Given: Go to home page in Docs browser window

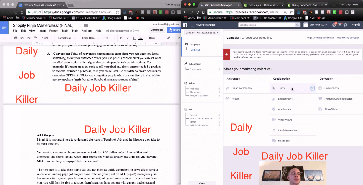Looking at the screenshot, I should [22, 12].
